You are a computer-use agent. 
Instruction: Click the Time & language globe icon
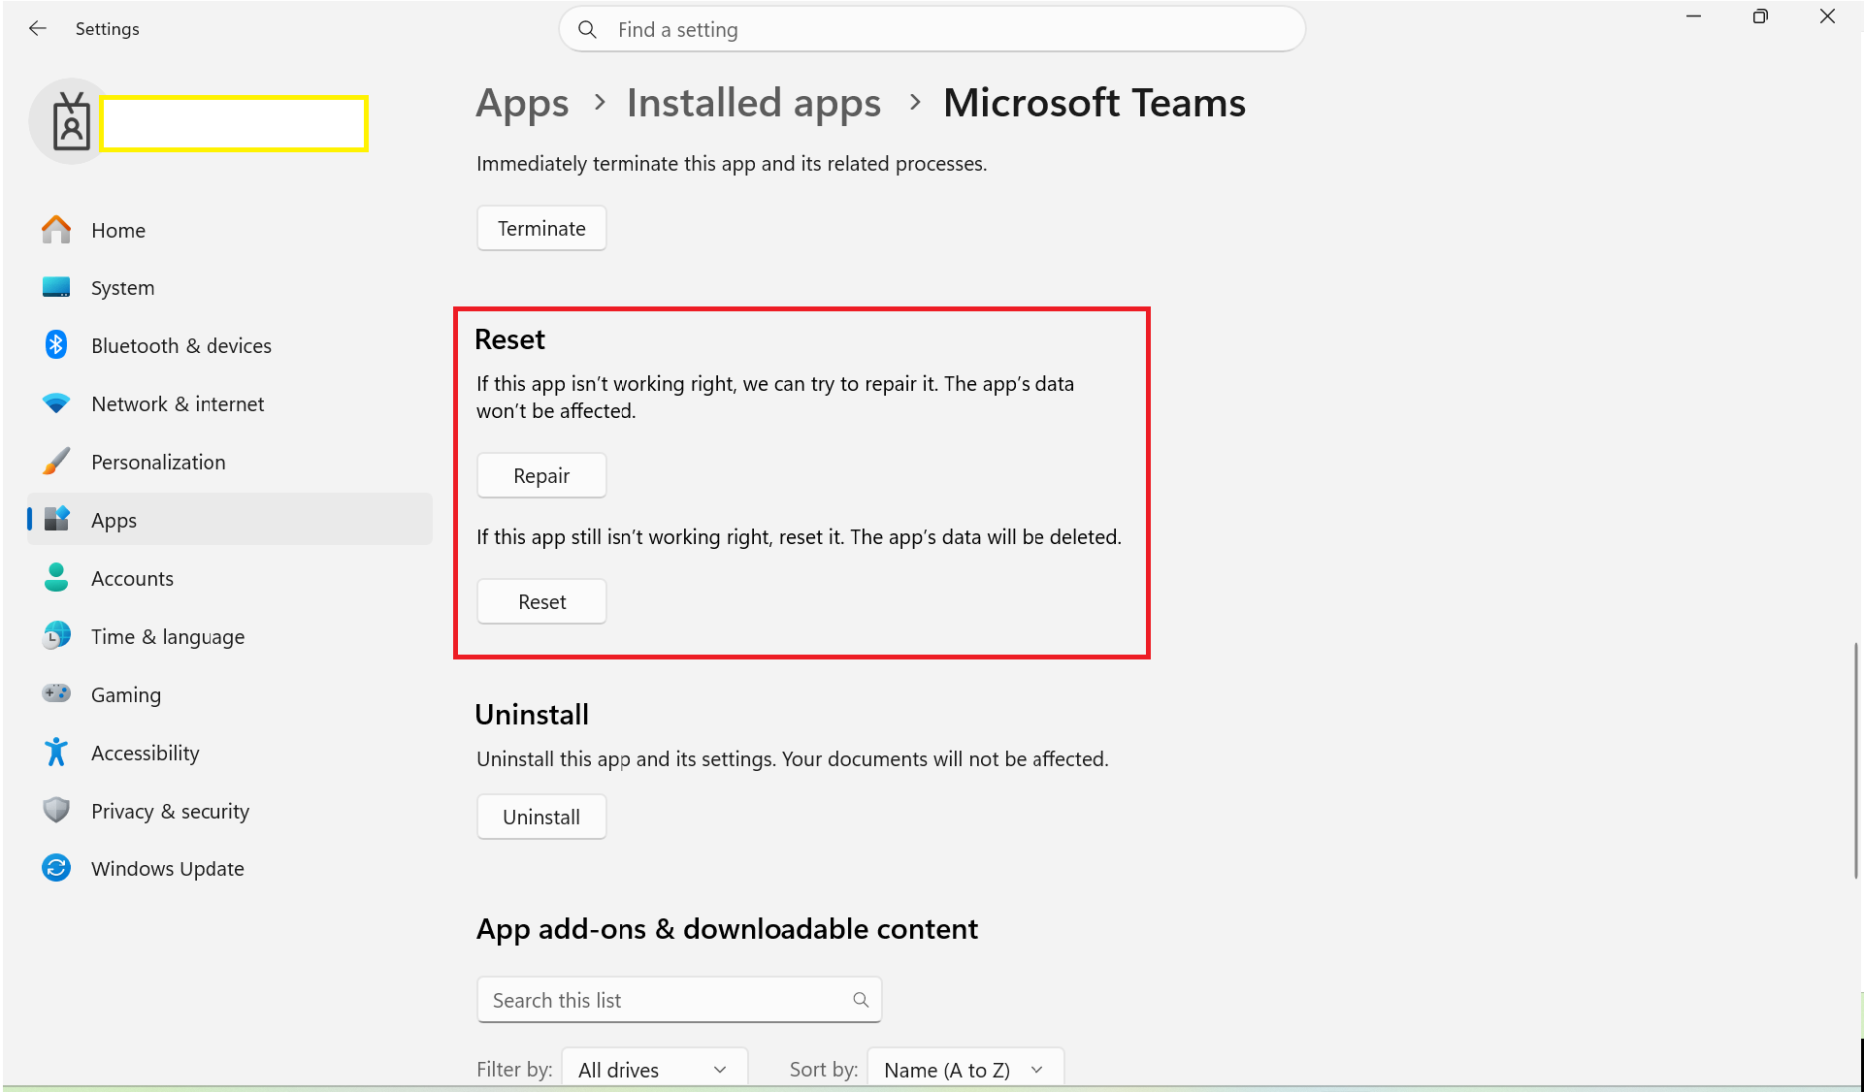56,636
